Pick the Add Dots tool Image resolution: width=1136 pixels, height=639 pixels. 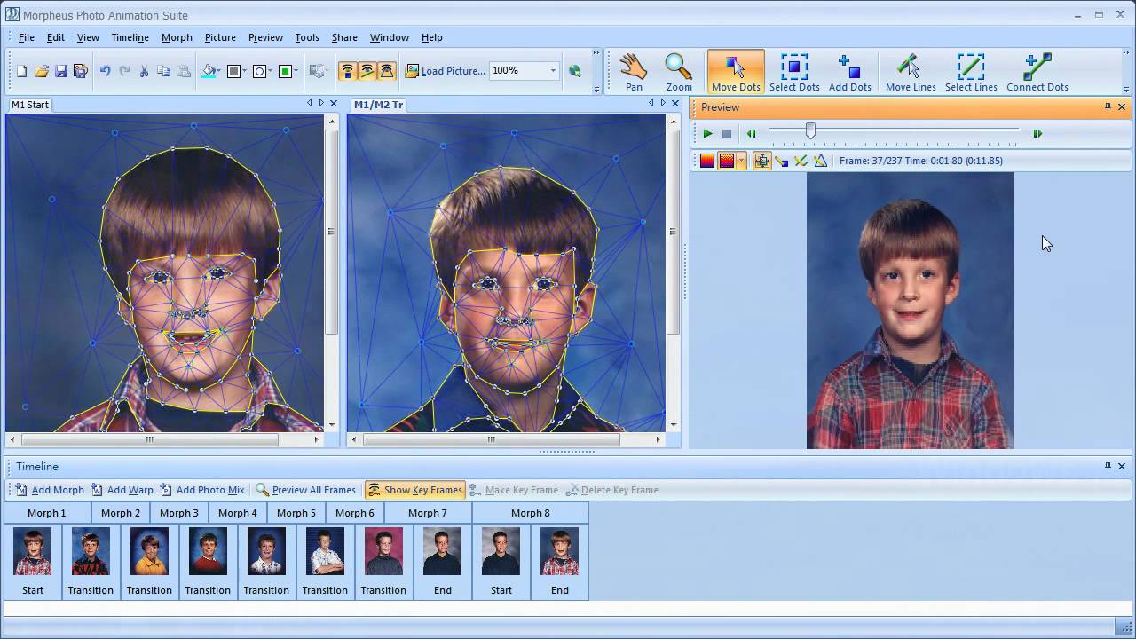849,72
